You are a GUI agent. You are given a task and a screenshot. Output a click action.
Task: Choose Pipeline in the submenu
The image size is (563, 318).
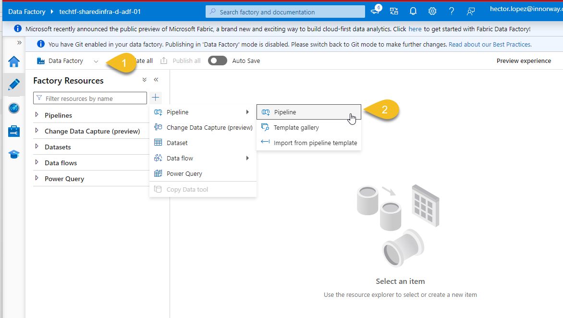(x=309, y=112)
